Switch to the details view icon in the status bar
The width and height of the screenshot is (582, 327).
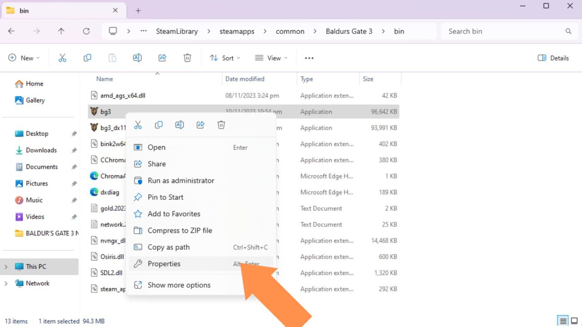(x=563, y=321)
